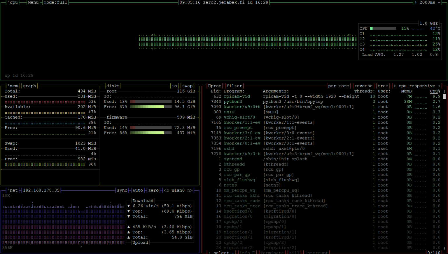
Task: Click left arrow before cpu responsive sort
Action: click(x=395, y=86)
